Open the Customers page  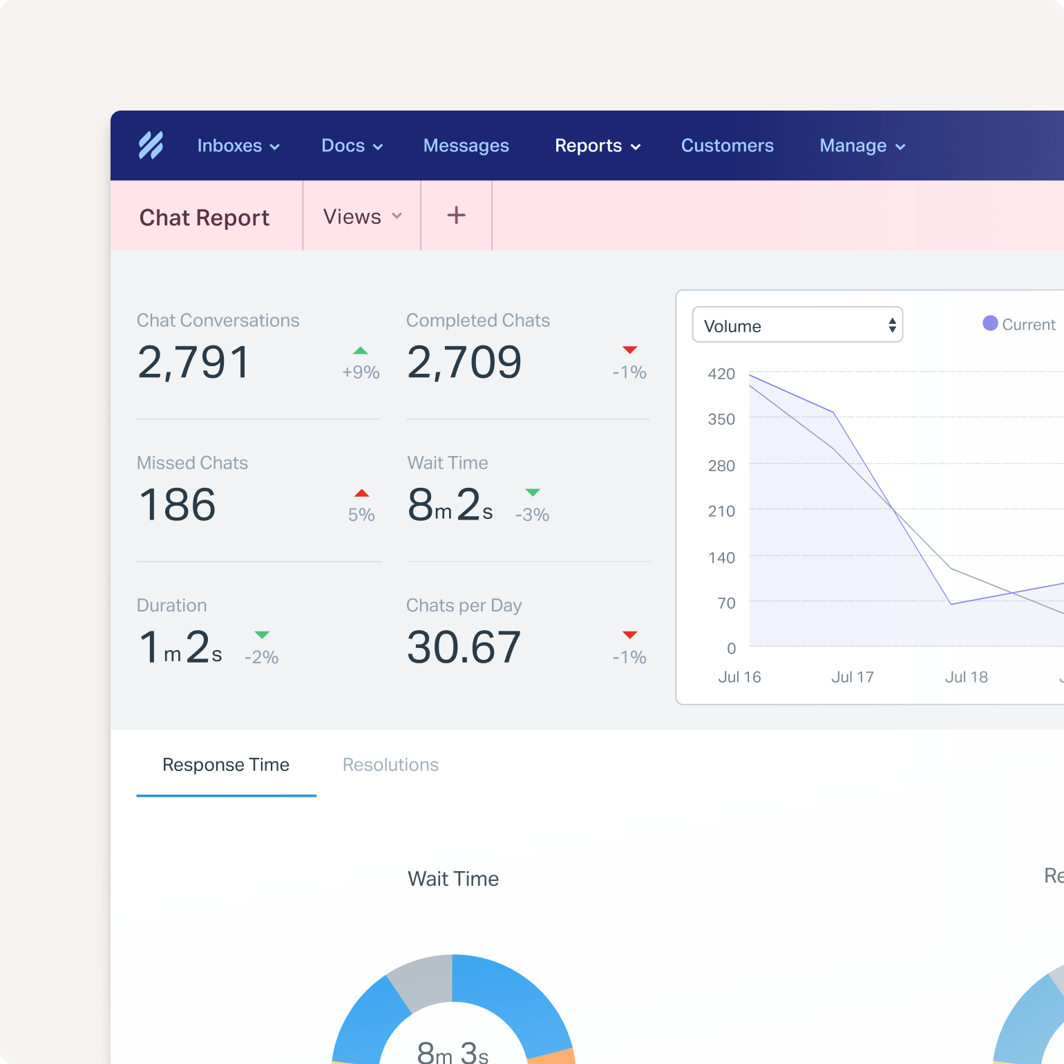727,146
